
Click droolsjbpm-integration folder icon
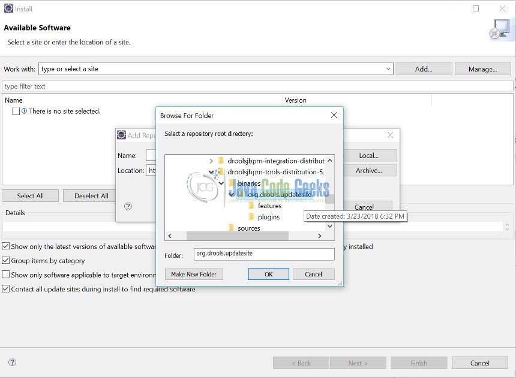pyautogui.click(x=221, y=161)
